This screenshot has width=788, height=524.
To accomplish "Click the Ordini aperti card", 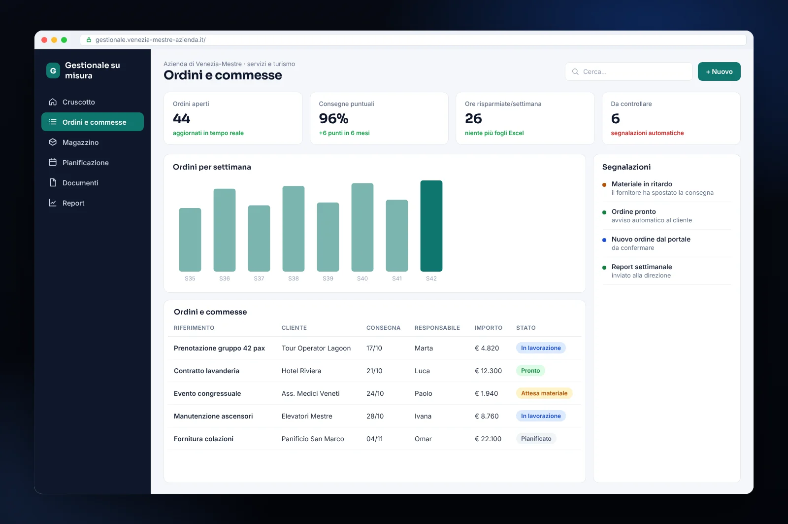I will (233, 118).
